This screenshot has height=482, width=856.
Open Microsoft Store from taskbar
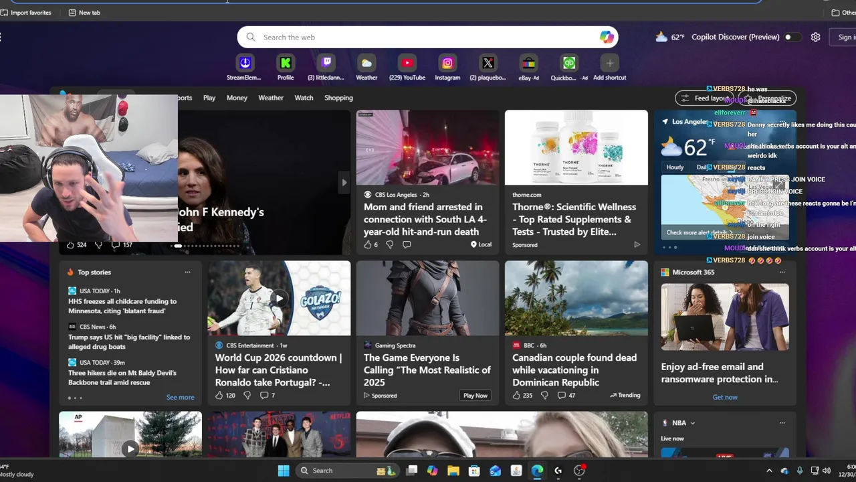pyautogui.click(x=474, y=471)
